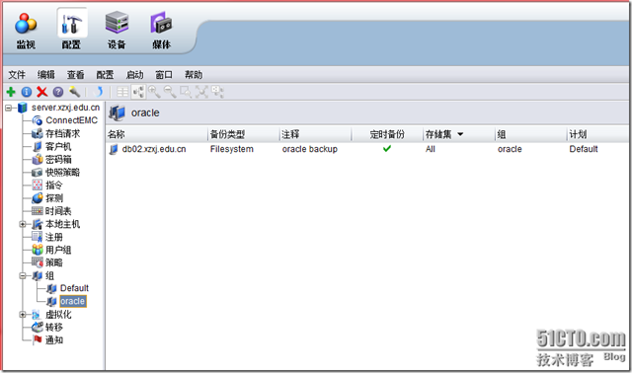Open the 配置 menu in the menu bar
The height and width of the screenshot is (373, 632).
point(105,75)
